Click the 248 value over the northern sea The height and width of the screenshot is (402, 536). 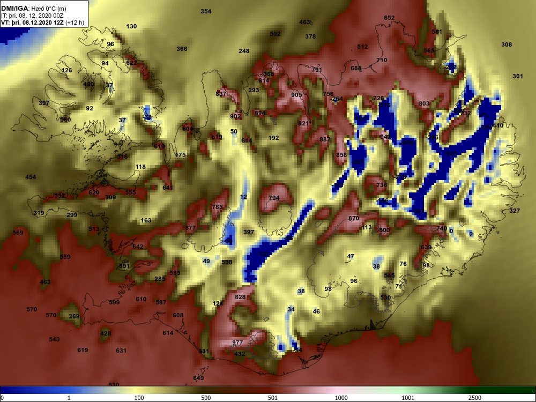[x=244, y=51]
